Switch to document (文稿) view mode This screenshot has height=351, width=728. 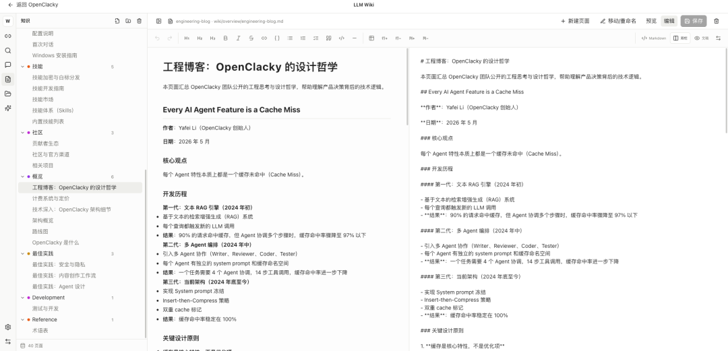(x=702, y=38)
